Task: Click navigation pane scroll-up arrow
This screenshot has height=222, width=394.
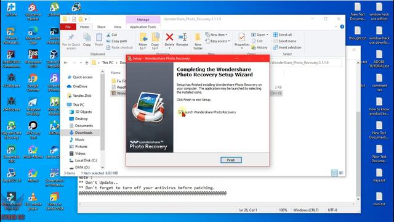Action: [103, 72]
